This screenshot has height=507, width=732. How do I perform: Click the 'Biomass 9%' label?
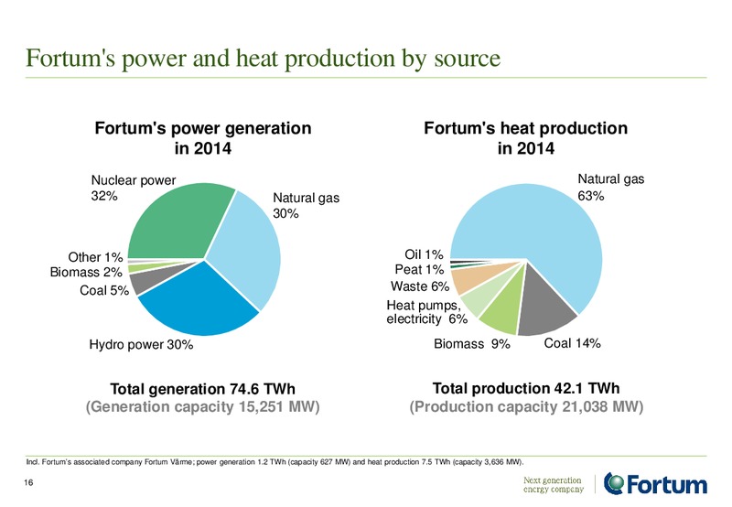point(472,344)
